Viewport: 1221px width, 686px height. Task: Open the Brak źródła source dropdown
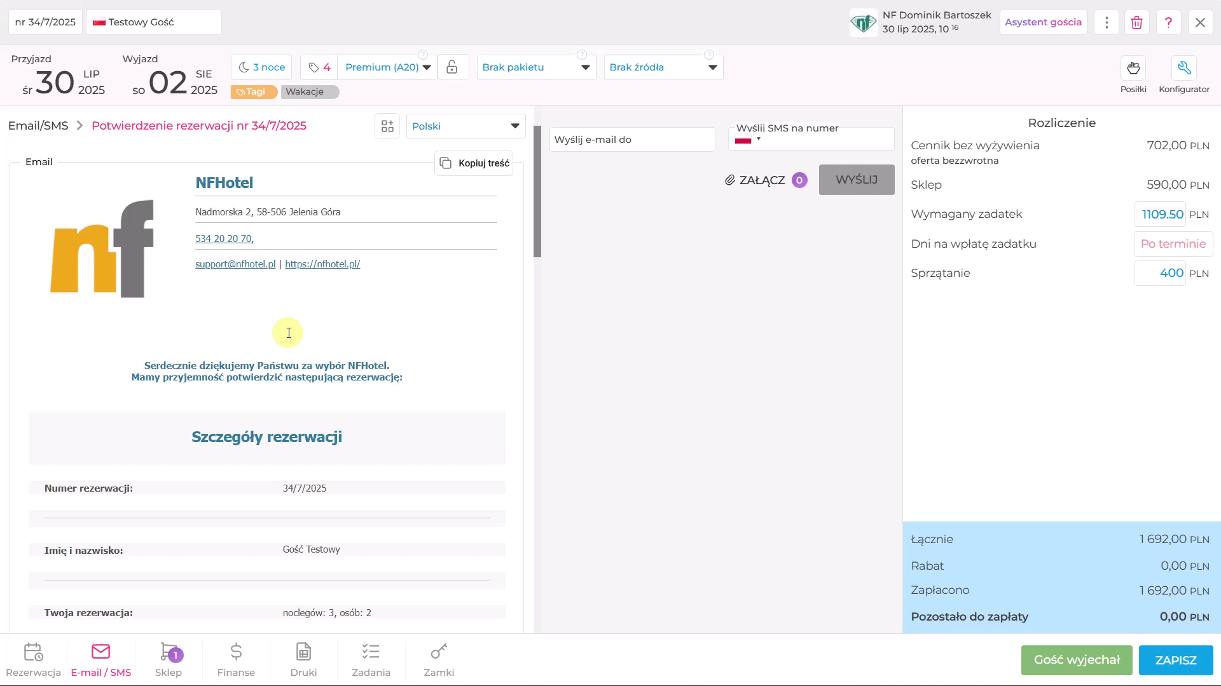pos(663,67)
